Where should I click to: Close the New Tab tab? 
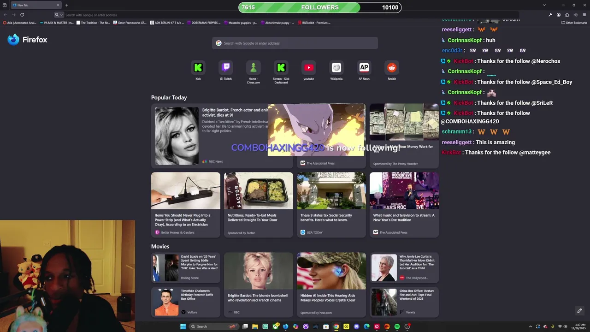[x=58, y=5]
